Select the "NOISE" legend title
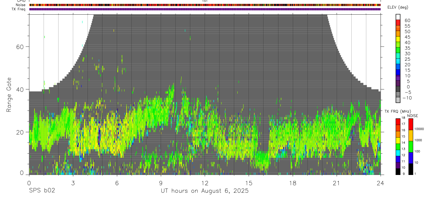The image size is (428, 198). coord(412,116)
